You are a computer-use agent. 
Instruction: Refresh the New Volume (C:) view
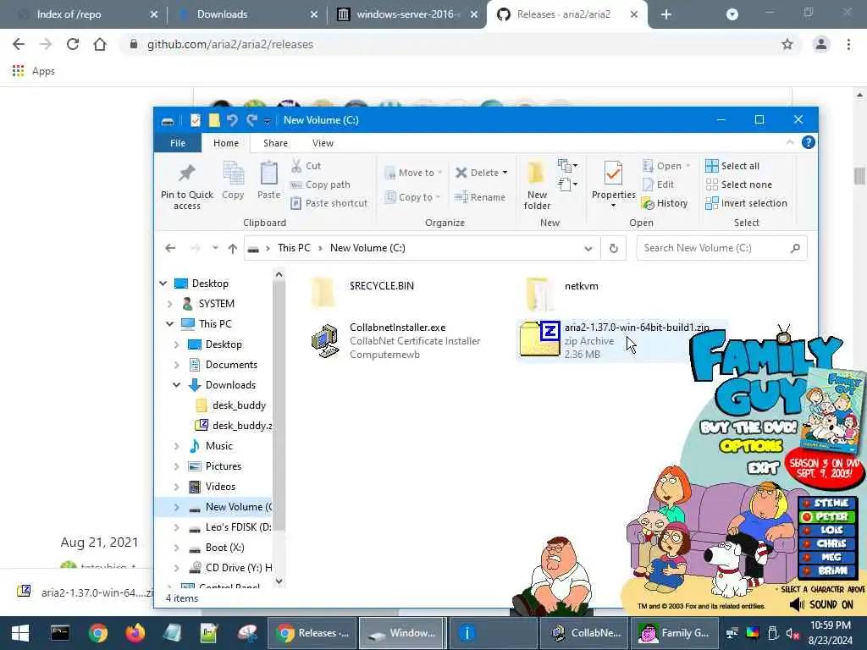click(x=613, y=248)
